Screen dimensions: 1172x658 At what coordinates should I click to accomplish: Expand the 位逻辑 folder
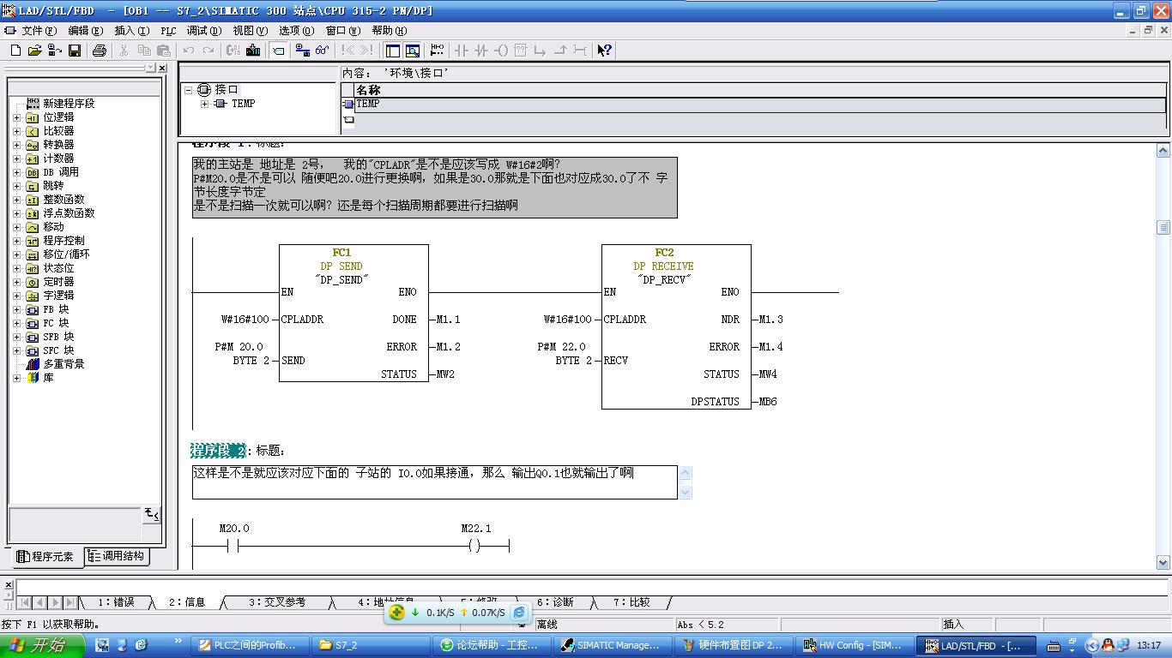[x=16, y=117]
